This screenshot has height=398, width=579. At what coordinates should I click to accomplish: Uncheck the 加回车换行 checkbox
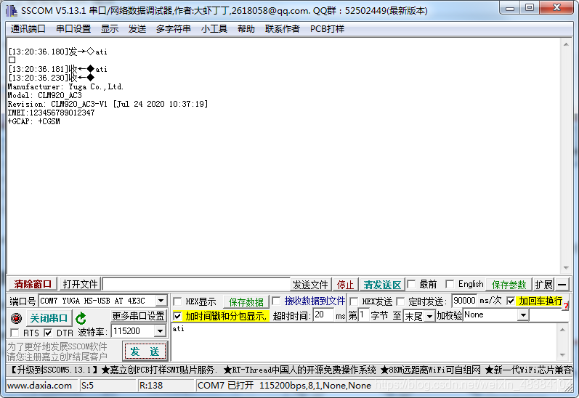pyautogui.click(x=511, y=301)
